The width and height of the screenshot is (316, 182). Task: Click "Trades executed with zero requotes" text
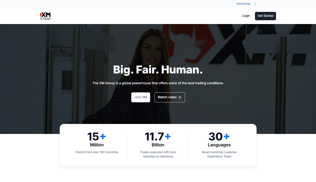click(158, 154)
